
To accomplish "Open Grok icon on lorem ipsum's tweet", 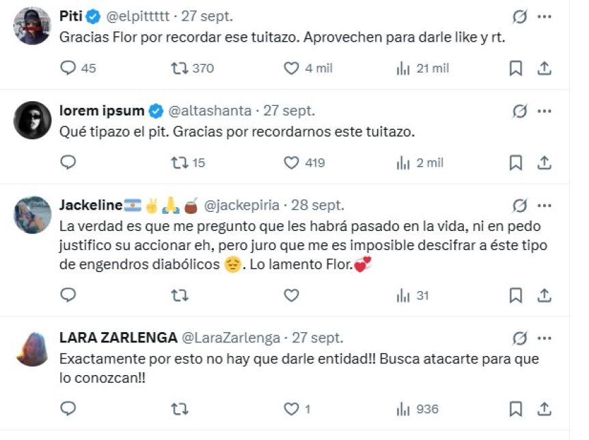I will (519, 111).
